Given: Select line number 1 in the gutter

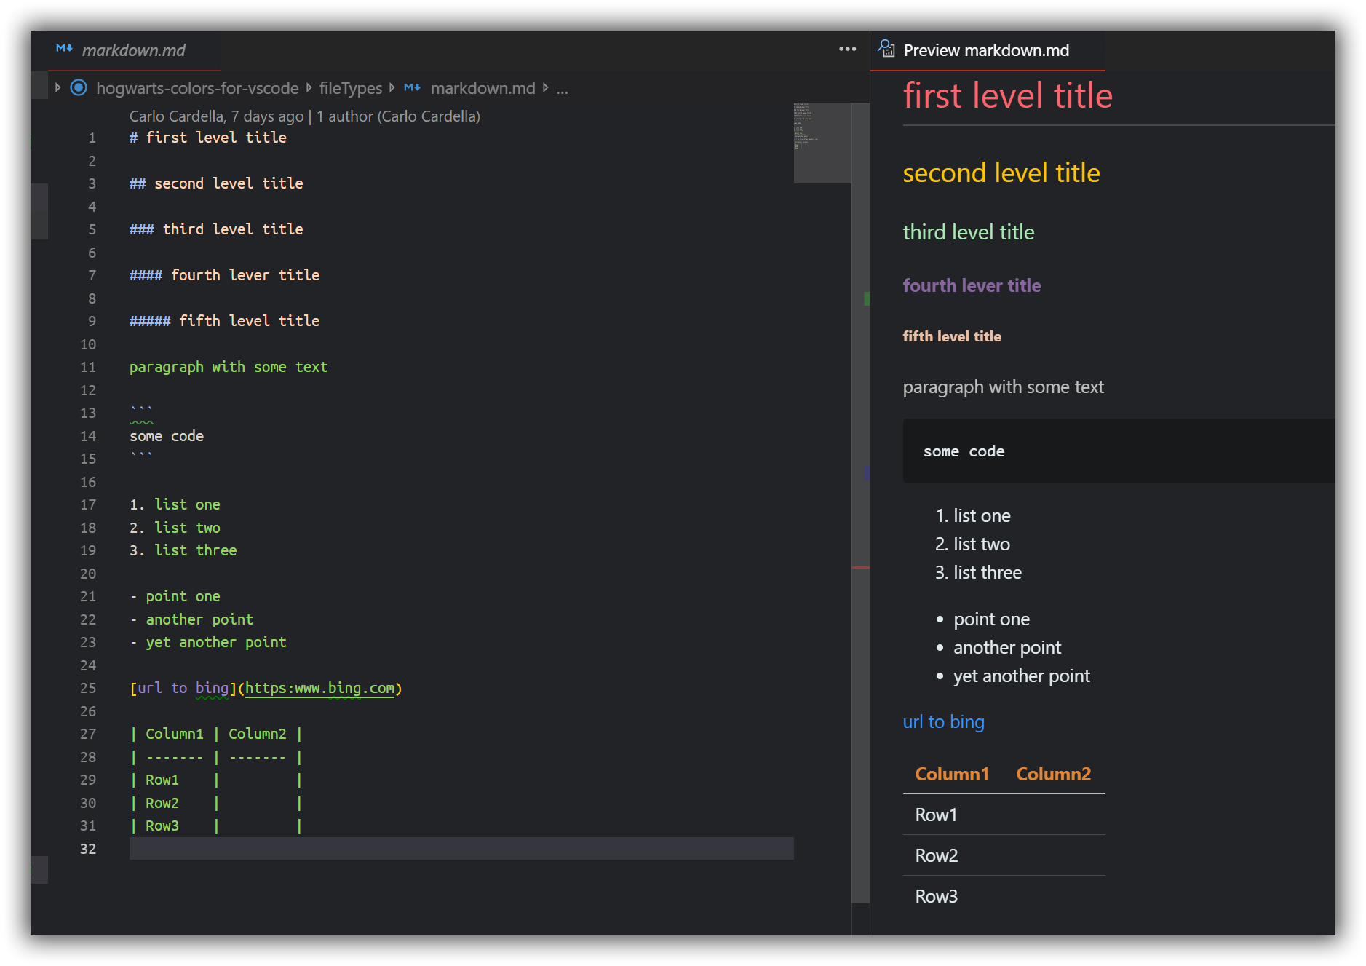Looking at the screenshot, I should pos(92,138).
